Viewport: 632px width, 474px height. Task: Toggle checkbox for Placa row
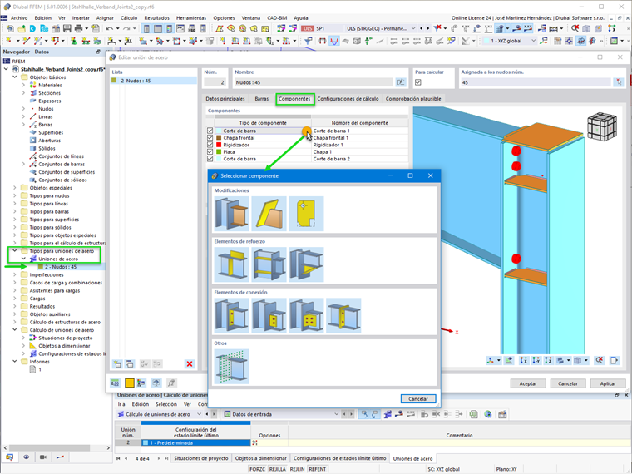click(210, 152)
